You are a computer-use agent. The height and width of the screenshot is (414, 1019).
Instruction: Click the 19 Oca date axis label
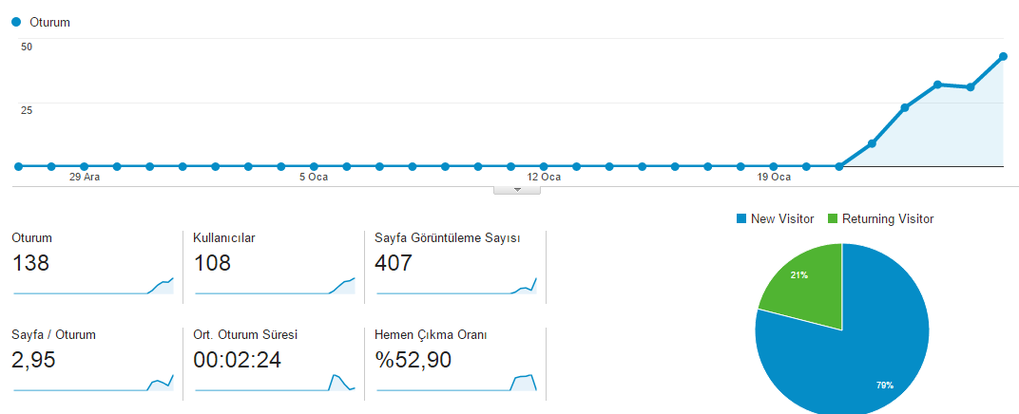(x=774, y=178)
